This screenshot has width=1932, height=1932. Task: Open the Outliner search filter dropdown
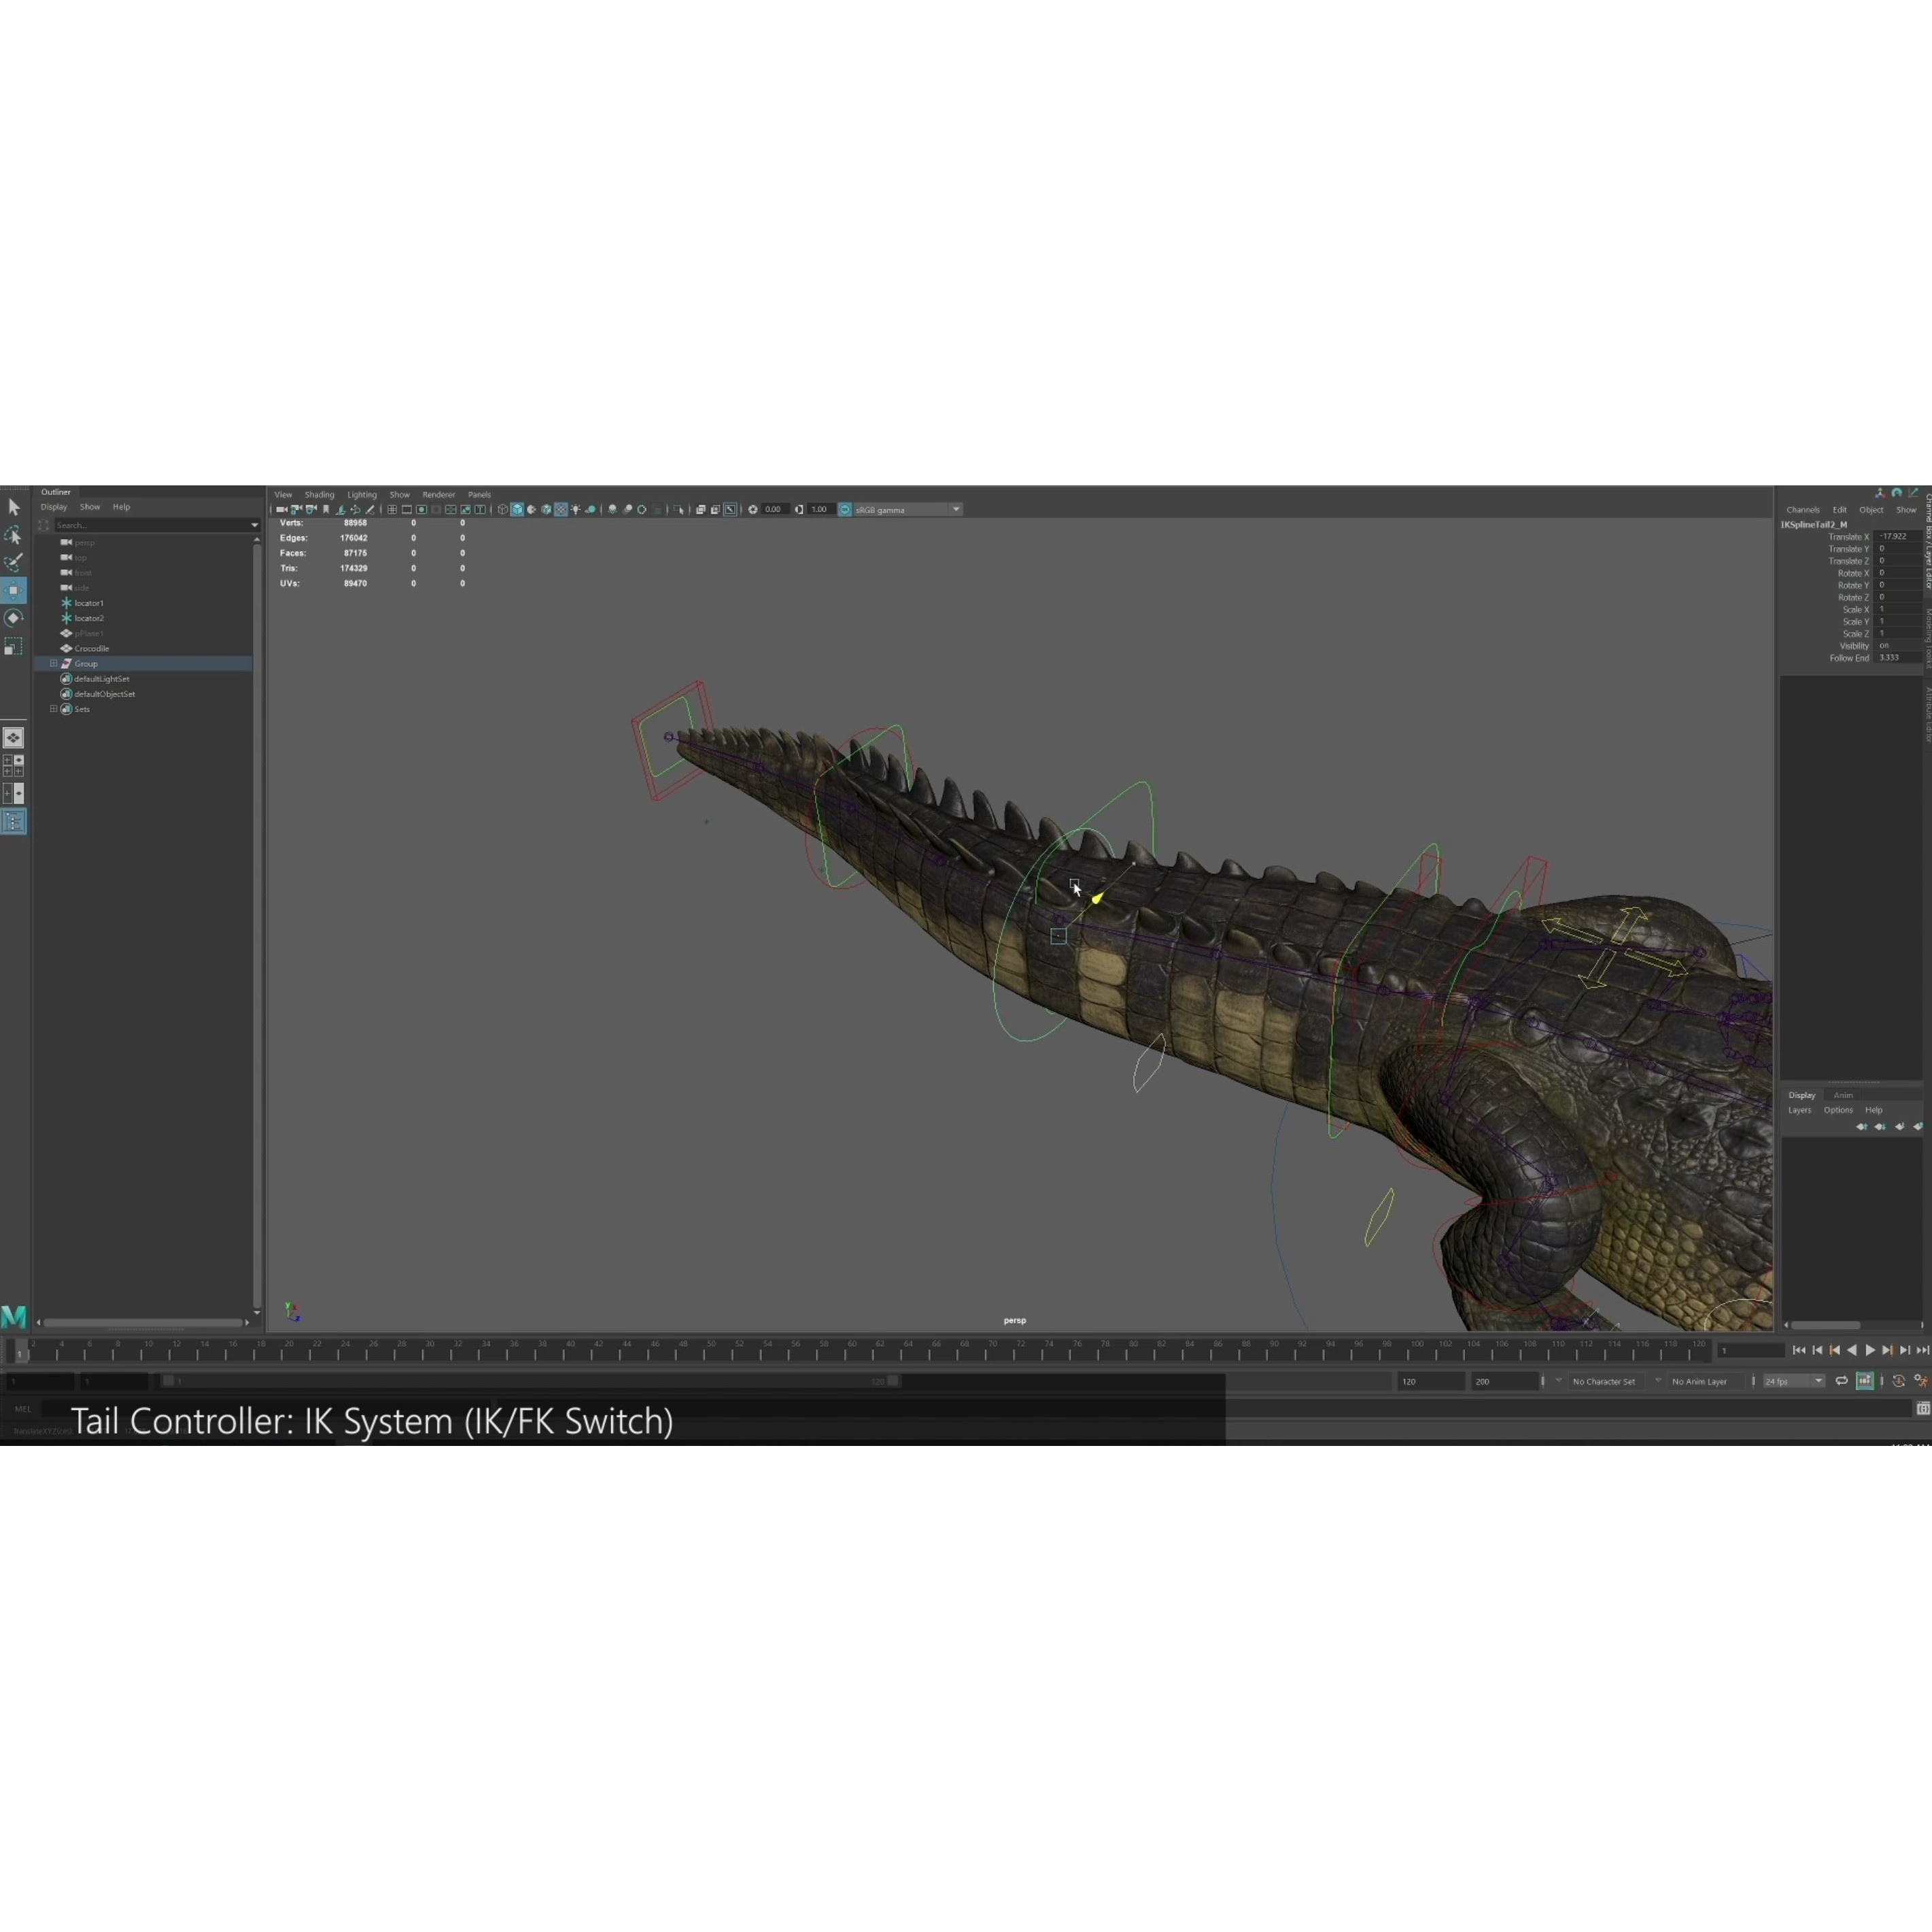coord(254,525)
